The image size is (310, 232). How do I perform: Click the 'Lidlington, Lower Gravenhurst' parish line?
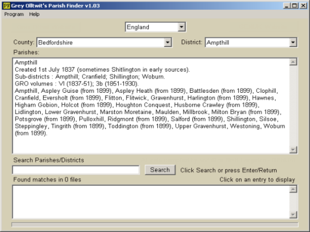coord(148,112)
